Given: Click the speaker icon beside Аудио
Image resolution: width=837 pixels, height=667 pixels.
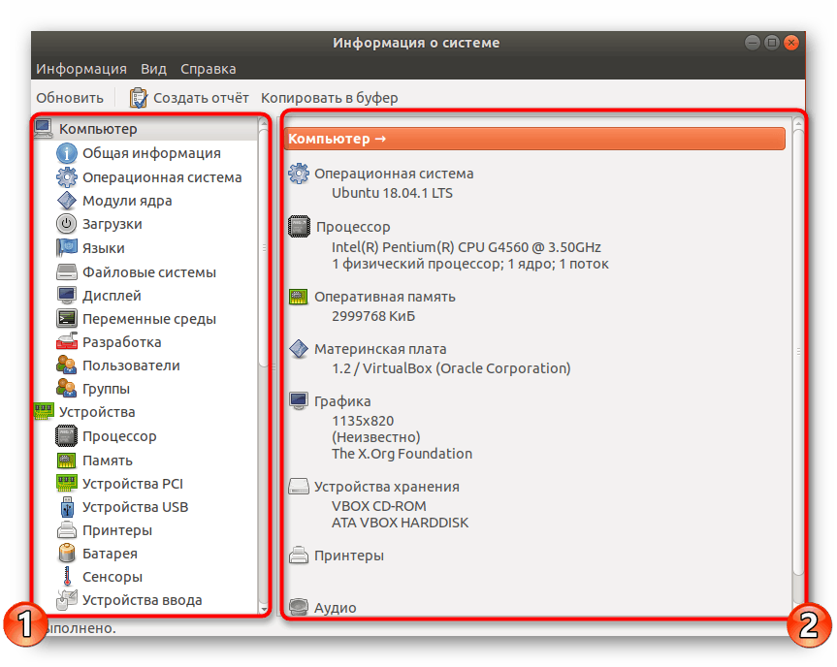Looking at the screenshot, I should point(299,607).
